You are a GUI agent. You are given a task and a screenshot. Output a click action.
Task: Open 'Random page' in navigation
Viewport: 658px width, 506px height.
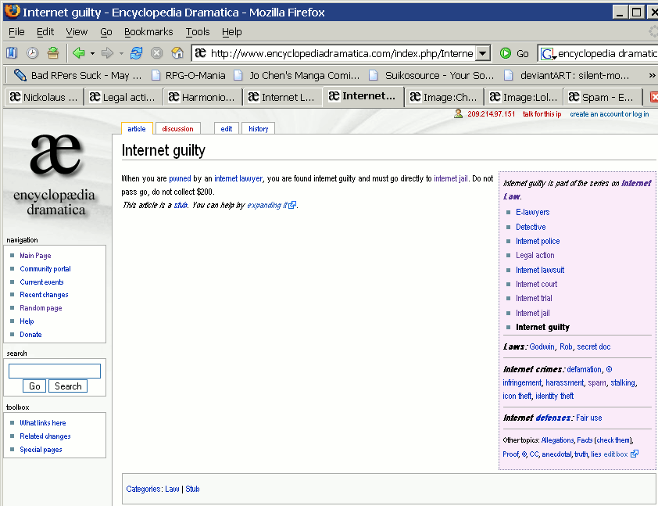(x=41, y=308)
